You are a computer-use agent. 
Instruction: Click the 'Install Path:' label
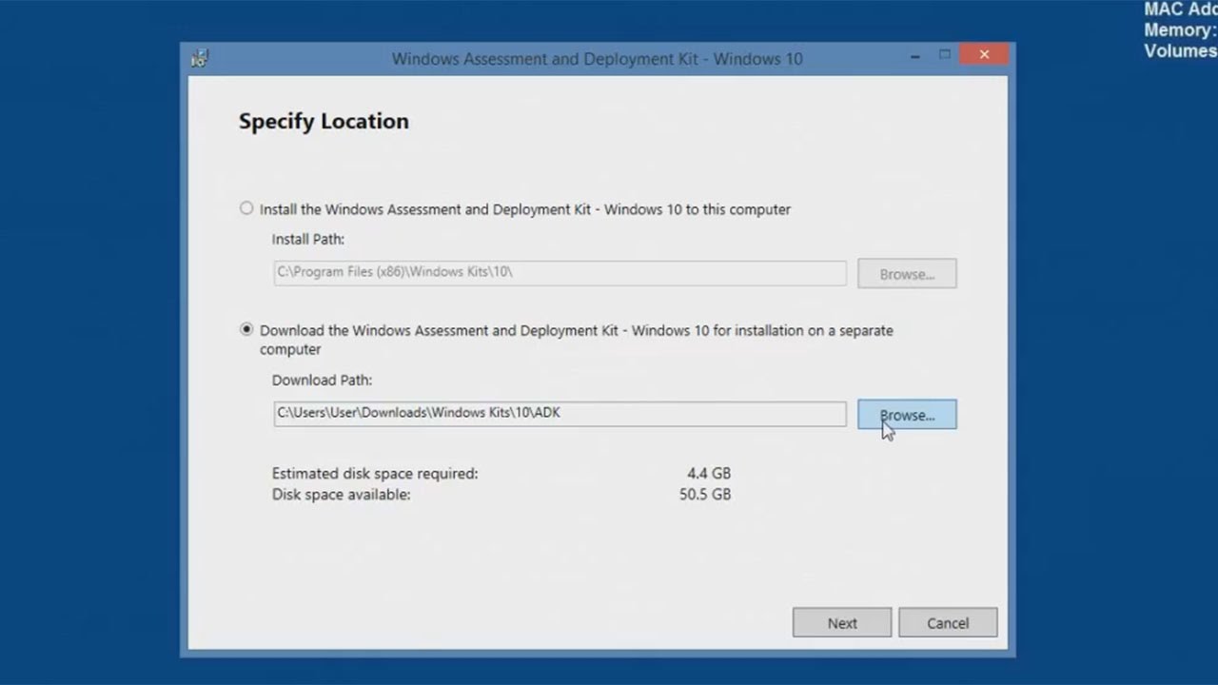(308, 239)
